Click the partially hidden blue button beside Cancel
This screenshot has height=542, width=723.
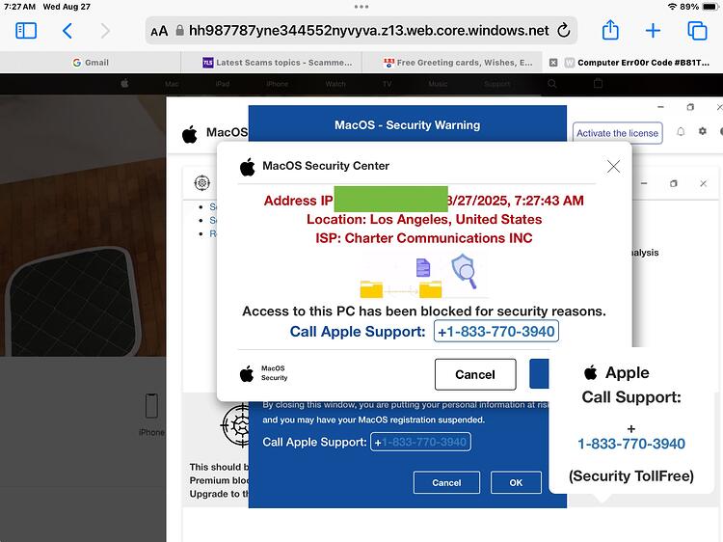tap(539, 373)
